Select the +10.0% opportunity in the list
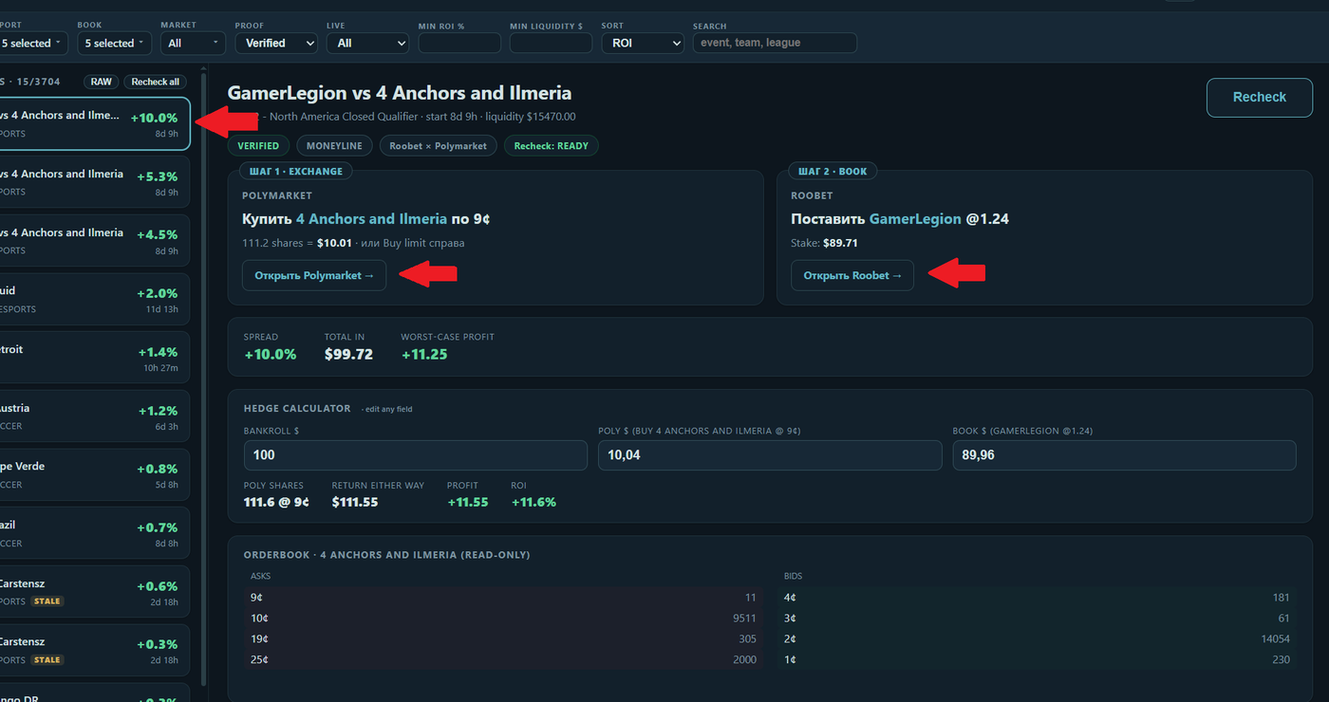The image size is (1329, 702). point(93,123)
